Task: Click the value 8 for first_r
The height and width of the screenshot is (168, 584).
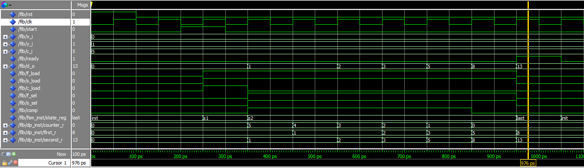Action: (x=74, y=132)
